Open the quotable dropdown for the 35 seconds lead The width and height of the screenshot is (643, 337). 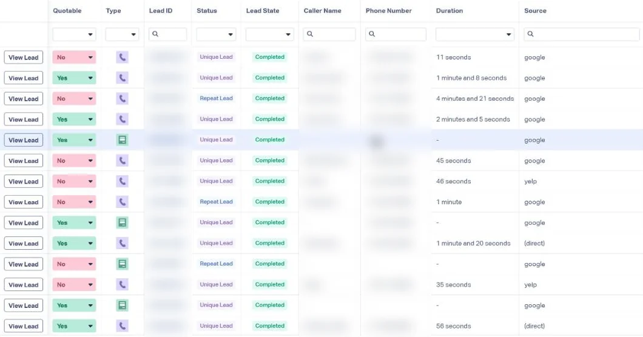tap(74, 284)
